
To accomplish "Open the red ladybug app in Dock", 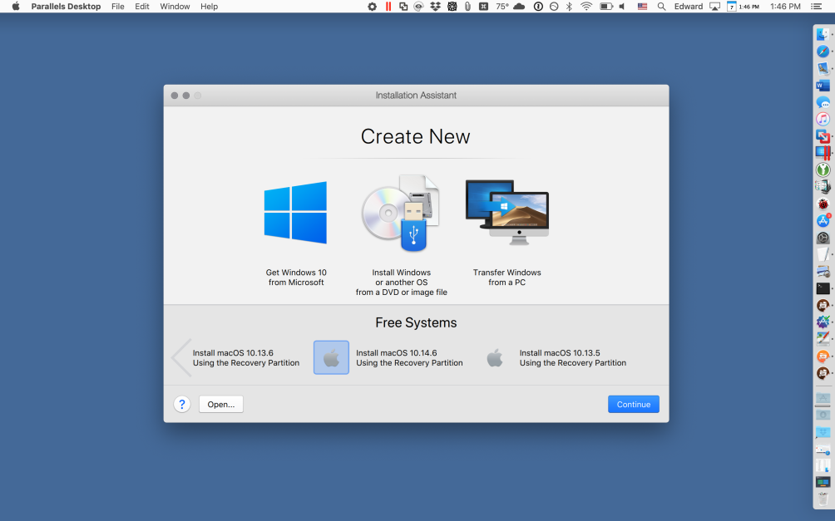I will click(x=823, y=204).
